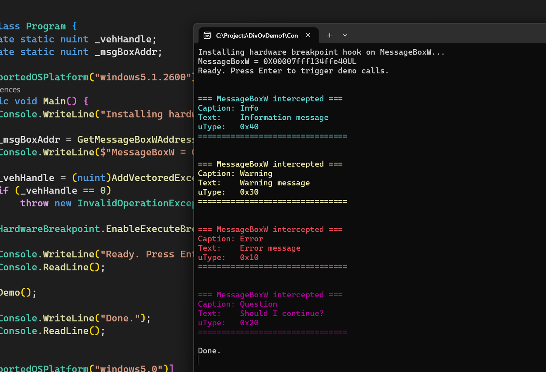Click the red "Error message" terminal text
546x372 pixels.
coord(270,248)
